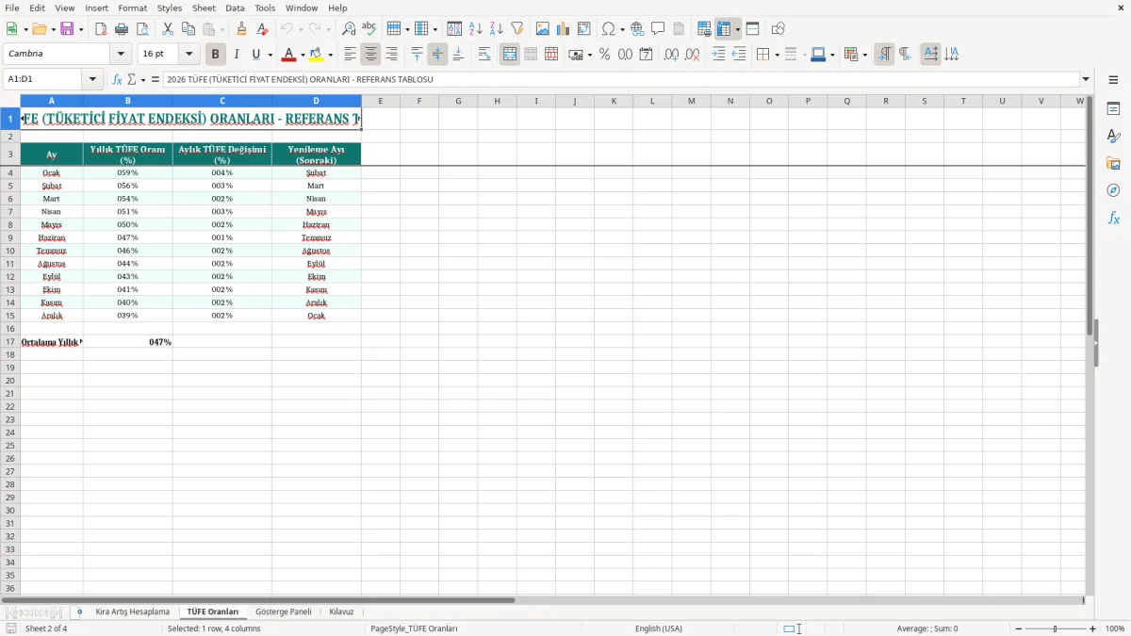This screenshot has height=636, width=1131.
Task: Toggle Merge and Center Cells
Action: [510, 55]
